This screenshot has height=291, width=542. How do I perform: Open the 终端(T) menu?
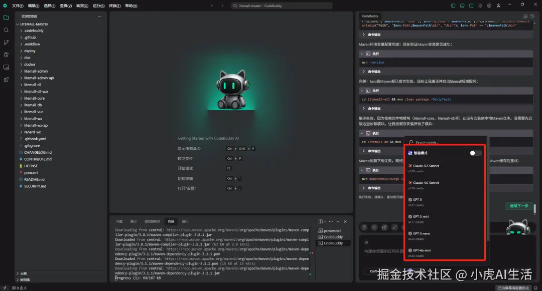coord(115,6)
